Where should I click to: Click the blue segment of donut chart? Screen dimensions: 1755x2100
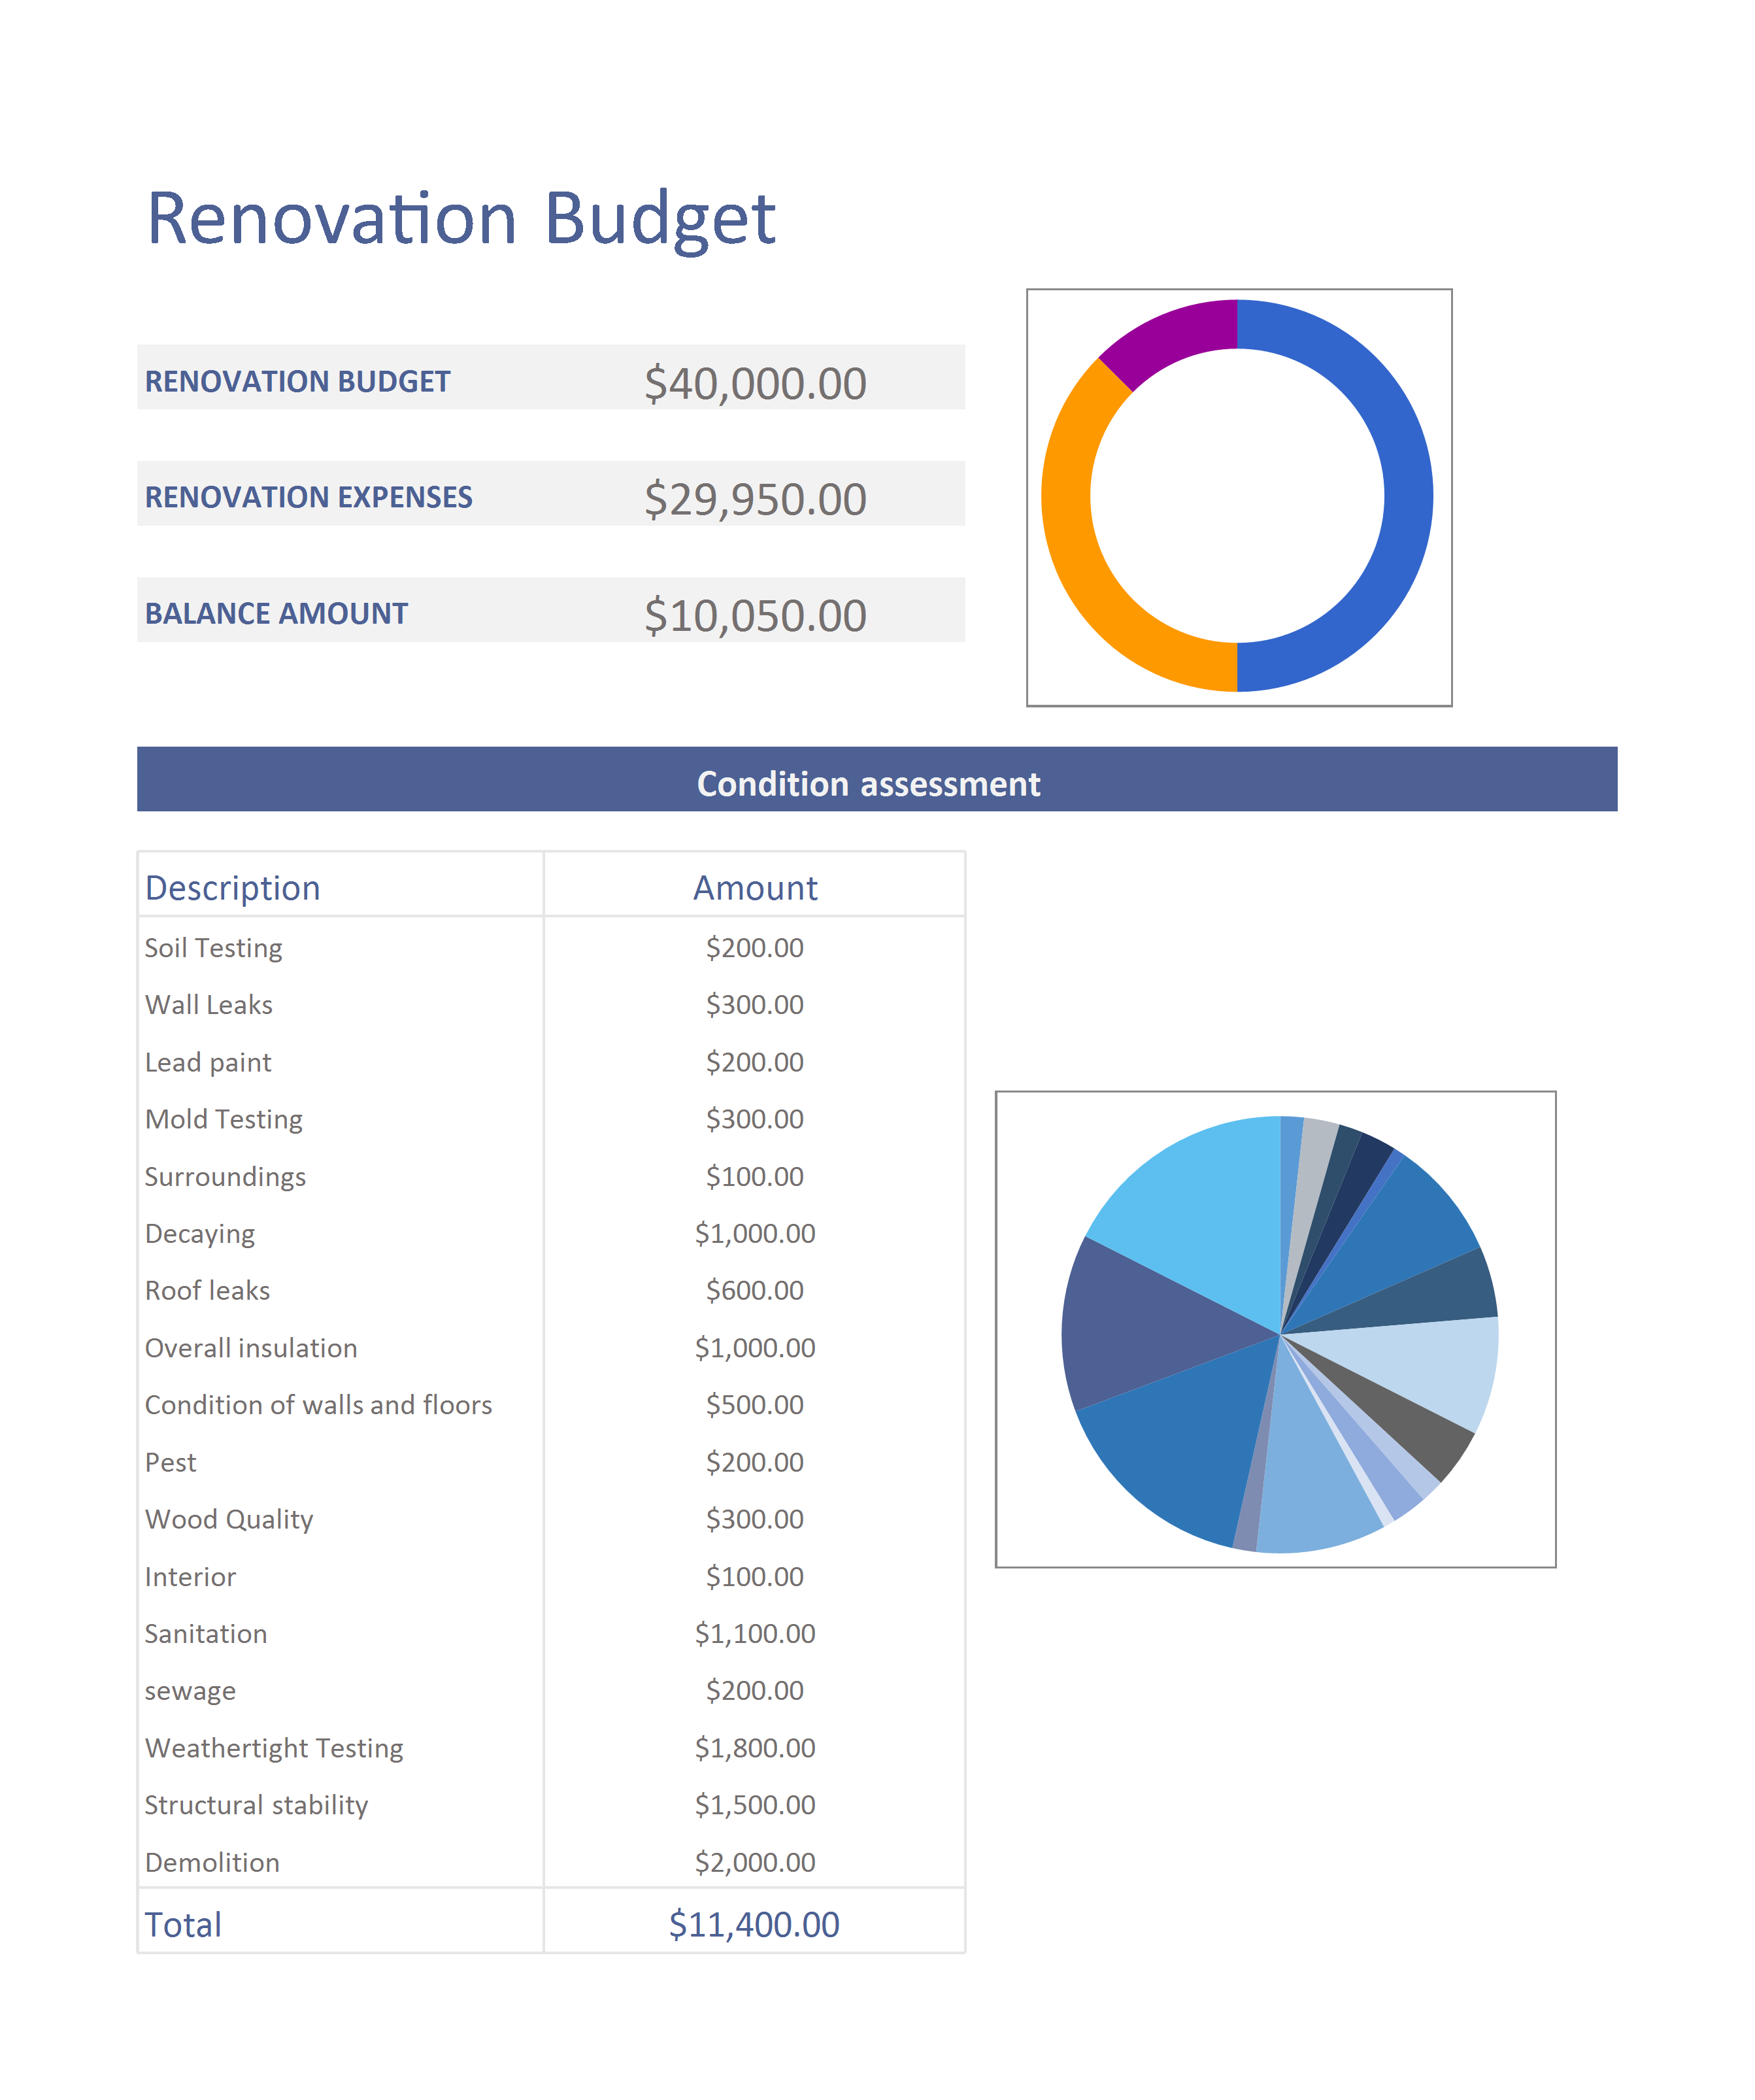(1408, 497)
